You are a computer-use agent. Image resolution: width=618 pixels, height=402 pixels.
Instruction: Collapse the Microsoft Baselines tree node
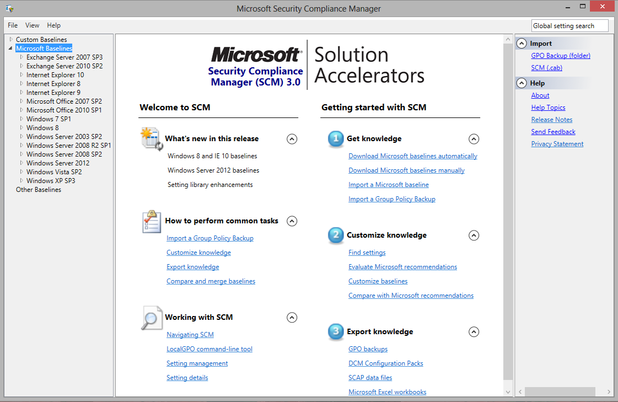pos(10,48)
